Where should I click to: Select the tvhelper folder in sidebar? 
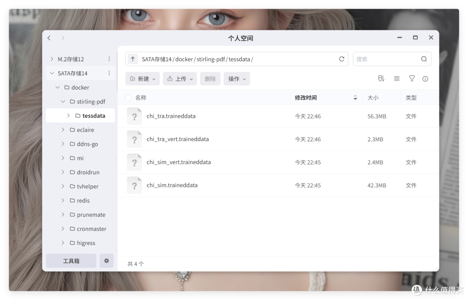click(88, 187)
